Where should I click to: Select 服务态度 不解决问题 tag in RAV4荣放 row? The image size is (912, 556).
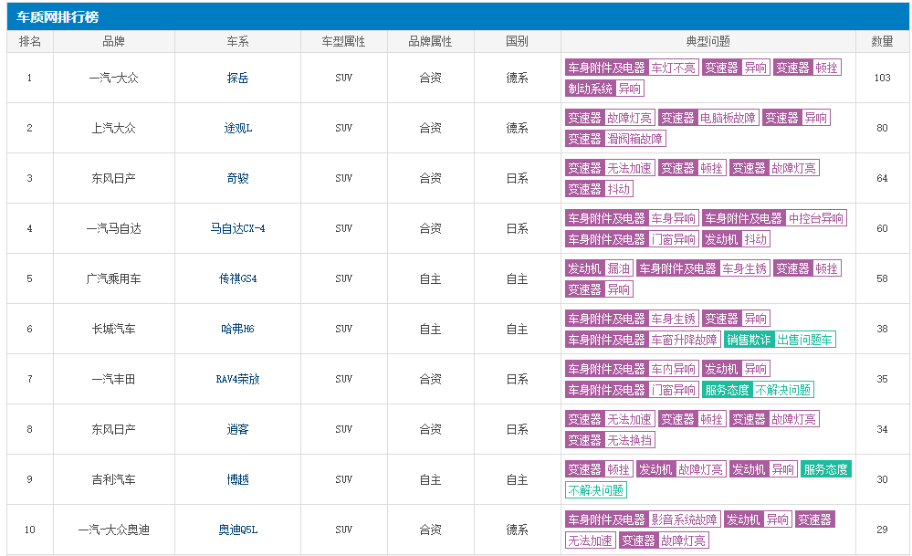pos(758,390)
